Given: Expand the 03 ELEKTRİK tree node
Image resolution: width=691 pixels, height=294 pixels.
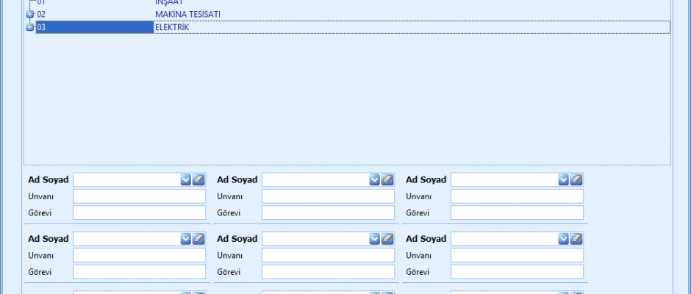Looking at the screenshot, I should (x=30, y=28).
